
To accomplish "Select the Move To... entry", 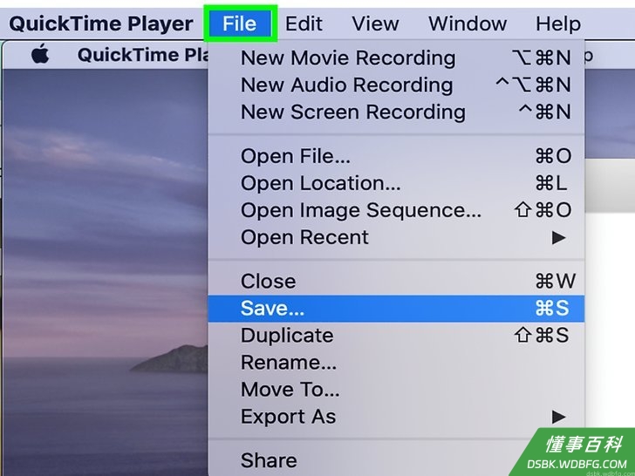I will click(x=396, y=390).
